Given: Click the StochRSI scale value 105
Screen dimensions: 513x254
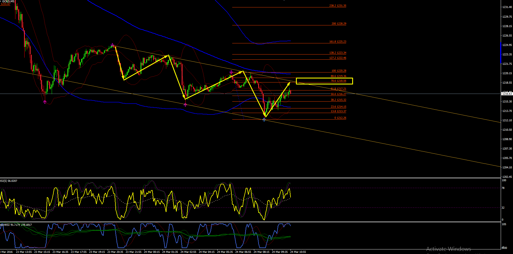Looking at the screenshot, I should (x=504, y=225).
